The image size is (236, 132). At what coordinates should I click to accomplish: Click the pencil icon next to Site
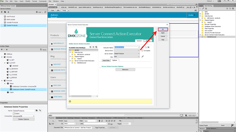(142, 56)
